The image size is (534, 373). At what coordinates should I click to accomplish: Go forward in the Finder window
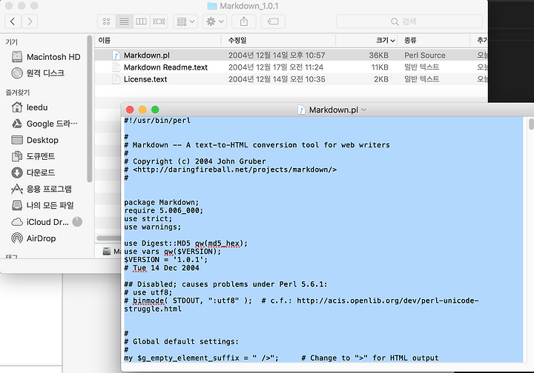pyautogui.click(x=30, y=21)
